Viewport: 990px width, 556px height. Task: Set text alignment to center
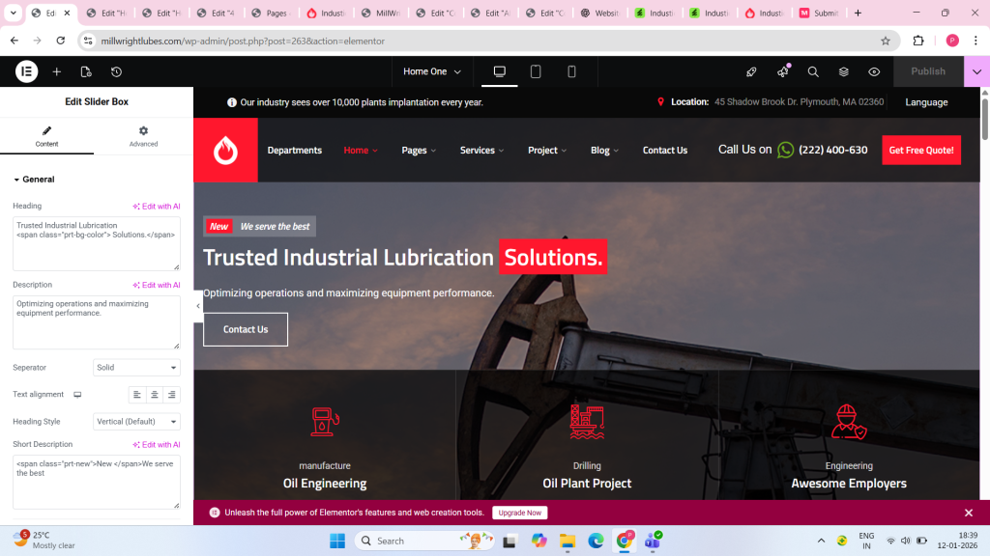click(x=155, y=395)
